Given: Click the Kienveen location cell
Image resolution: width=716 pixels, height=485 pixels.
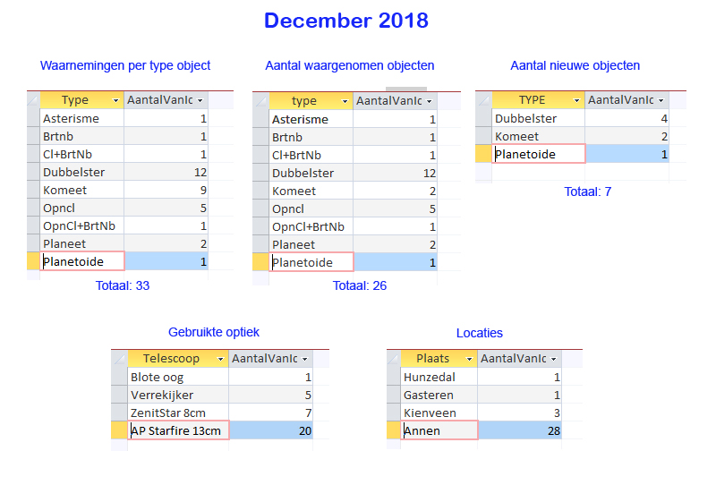Looking at the screenshot, I should [x=439, y=413].
